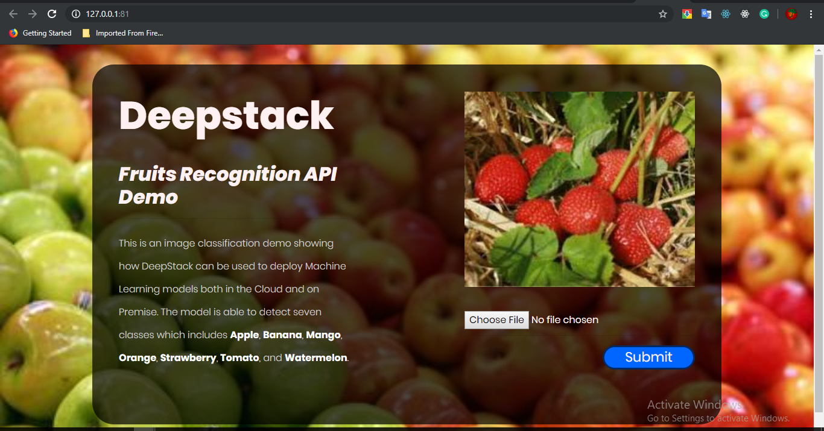Reload the page with the refresh icon
The height and width of the screenshot is (431, 824).
coord(52,14)
